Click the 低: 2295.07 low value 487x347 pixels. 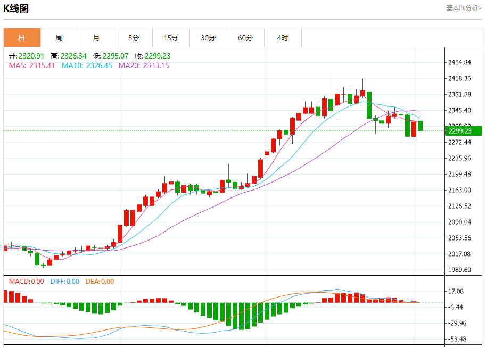point(111,56)
